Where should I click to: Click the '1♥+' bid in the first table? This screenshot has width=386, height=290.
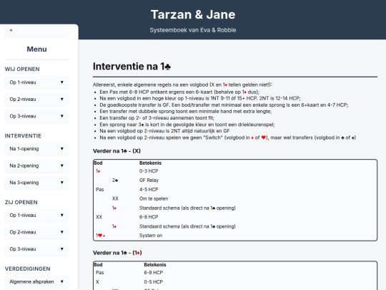coord(101,236)
